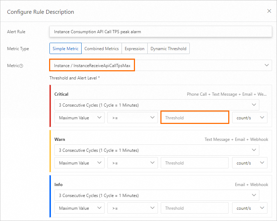Click the Alert Rule name field
The width and height of the screenshot is (277, 221).
coord(160,32)
